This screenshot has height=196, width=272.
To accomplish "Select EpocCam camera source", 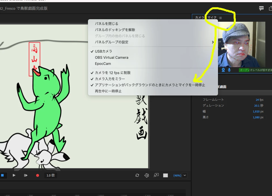I will pyautogui.click(x=153, y=64).
